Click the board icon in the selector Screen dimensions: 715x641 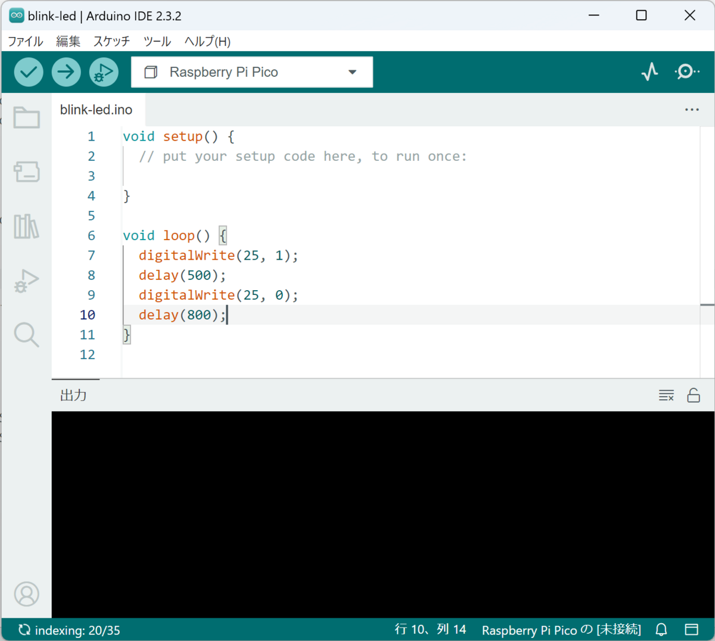[151, 72]
